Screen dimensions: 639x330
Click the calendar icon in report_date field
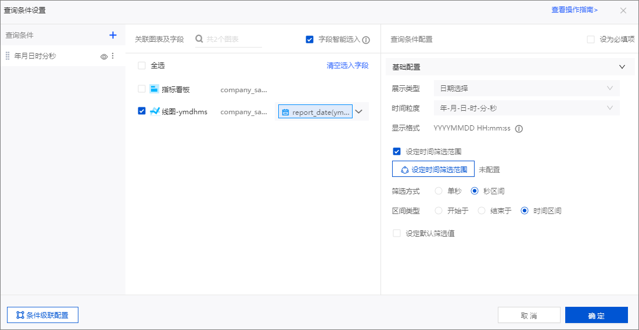tap(286, 113)
